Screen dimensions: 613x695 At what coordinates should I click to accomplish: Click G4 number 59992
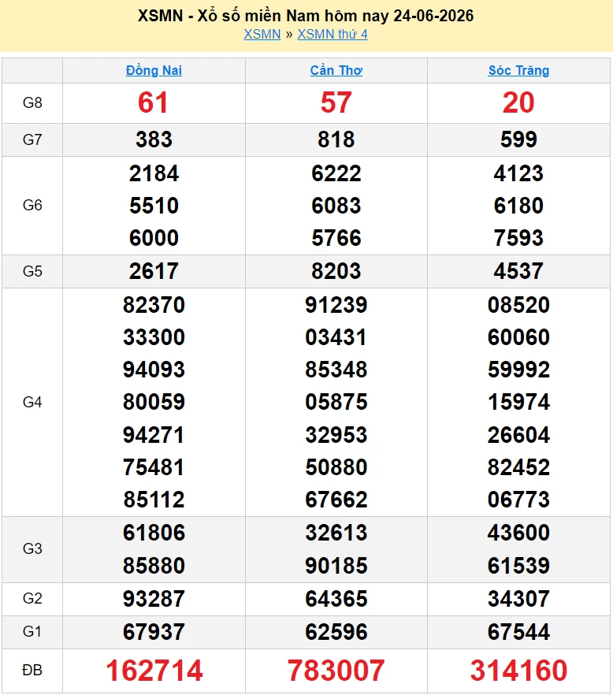pos(518,370)
